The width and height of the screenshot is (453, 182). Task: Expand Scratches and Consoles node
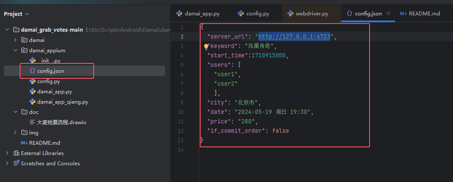pyautogui.click(x=8, y=164)
